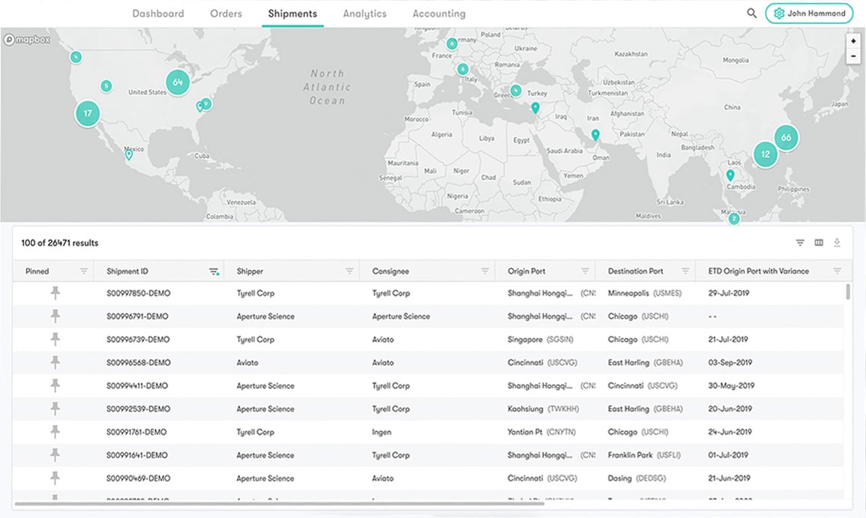Click the download export icon
The height and width of the screenshot is (518, 866).
click(837, 243)
